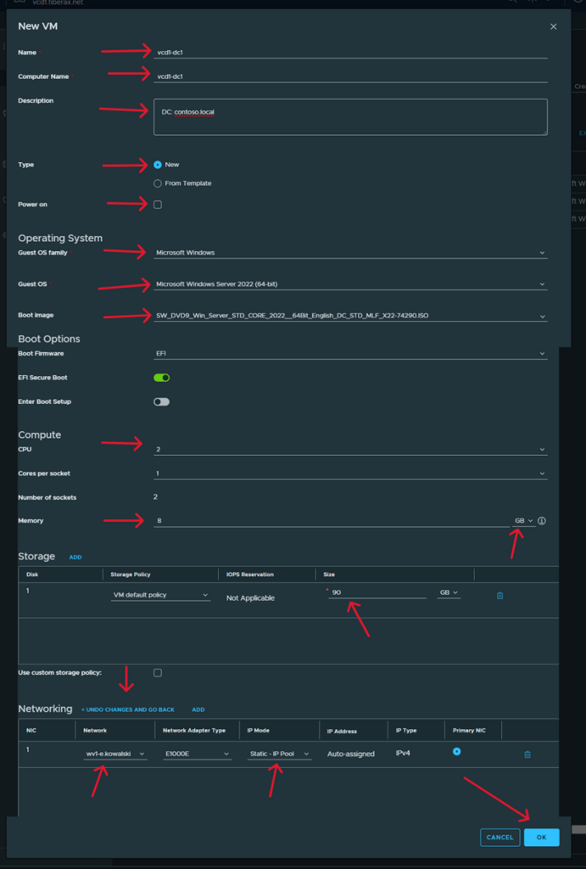Image resolution: width=586 pixels, height=869 pixels.
Task: Change the Memory unit GB dropdown
Action: coord(523,521)
